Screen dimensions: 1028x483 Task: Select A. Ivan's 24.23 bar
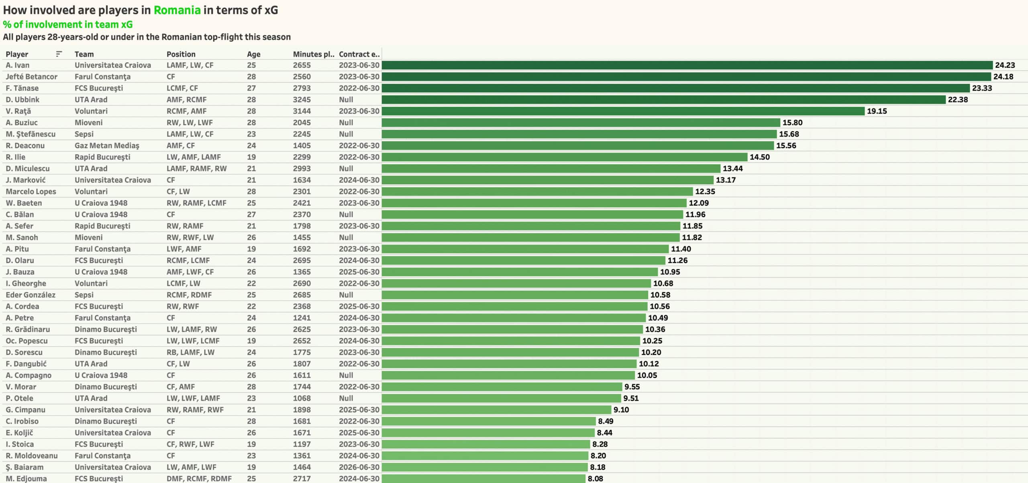(x=687, y=65)
